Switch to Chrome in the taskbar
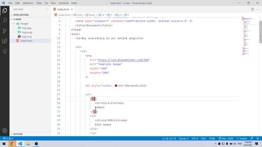262x147 pixels. (12, 144)
